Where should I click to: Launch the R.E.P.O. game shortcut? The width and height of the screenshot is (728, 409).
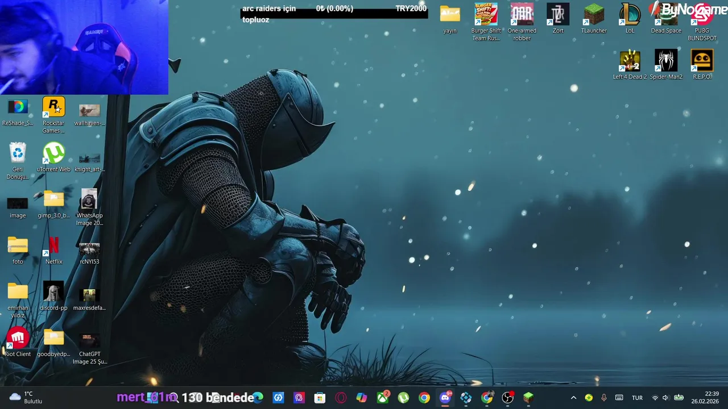coord(702,65)
